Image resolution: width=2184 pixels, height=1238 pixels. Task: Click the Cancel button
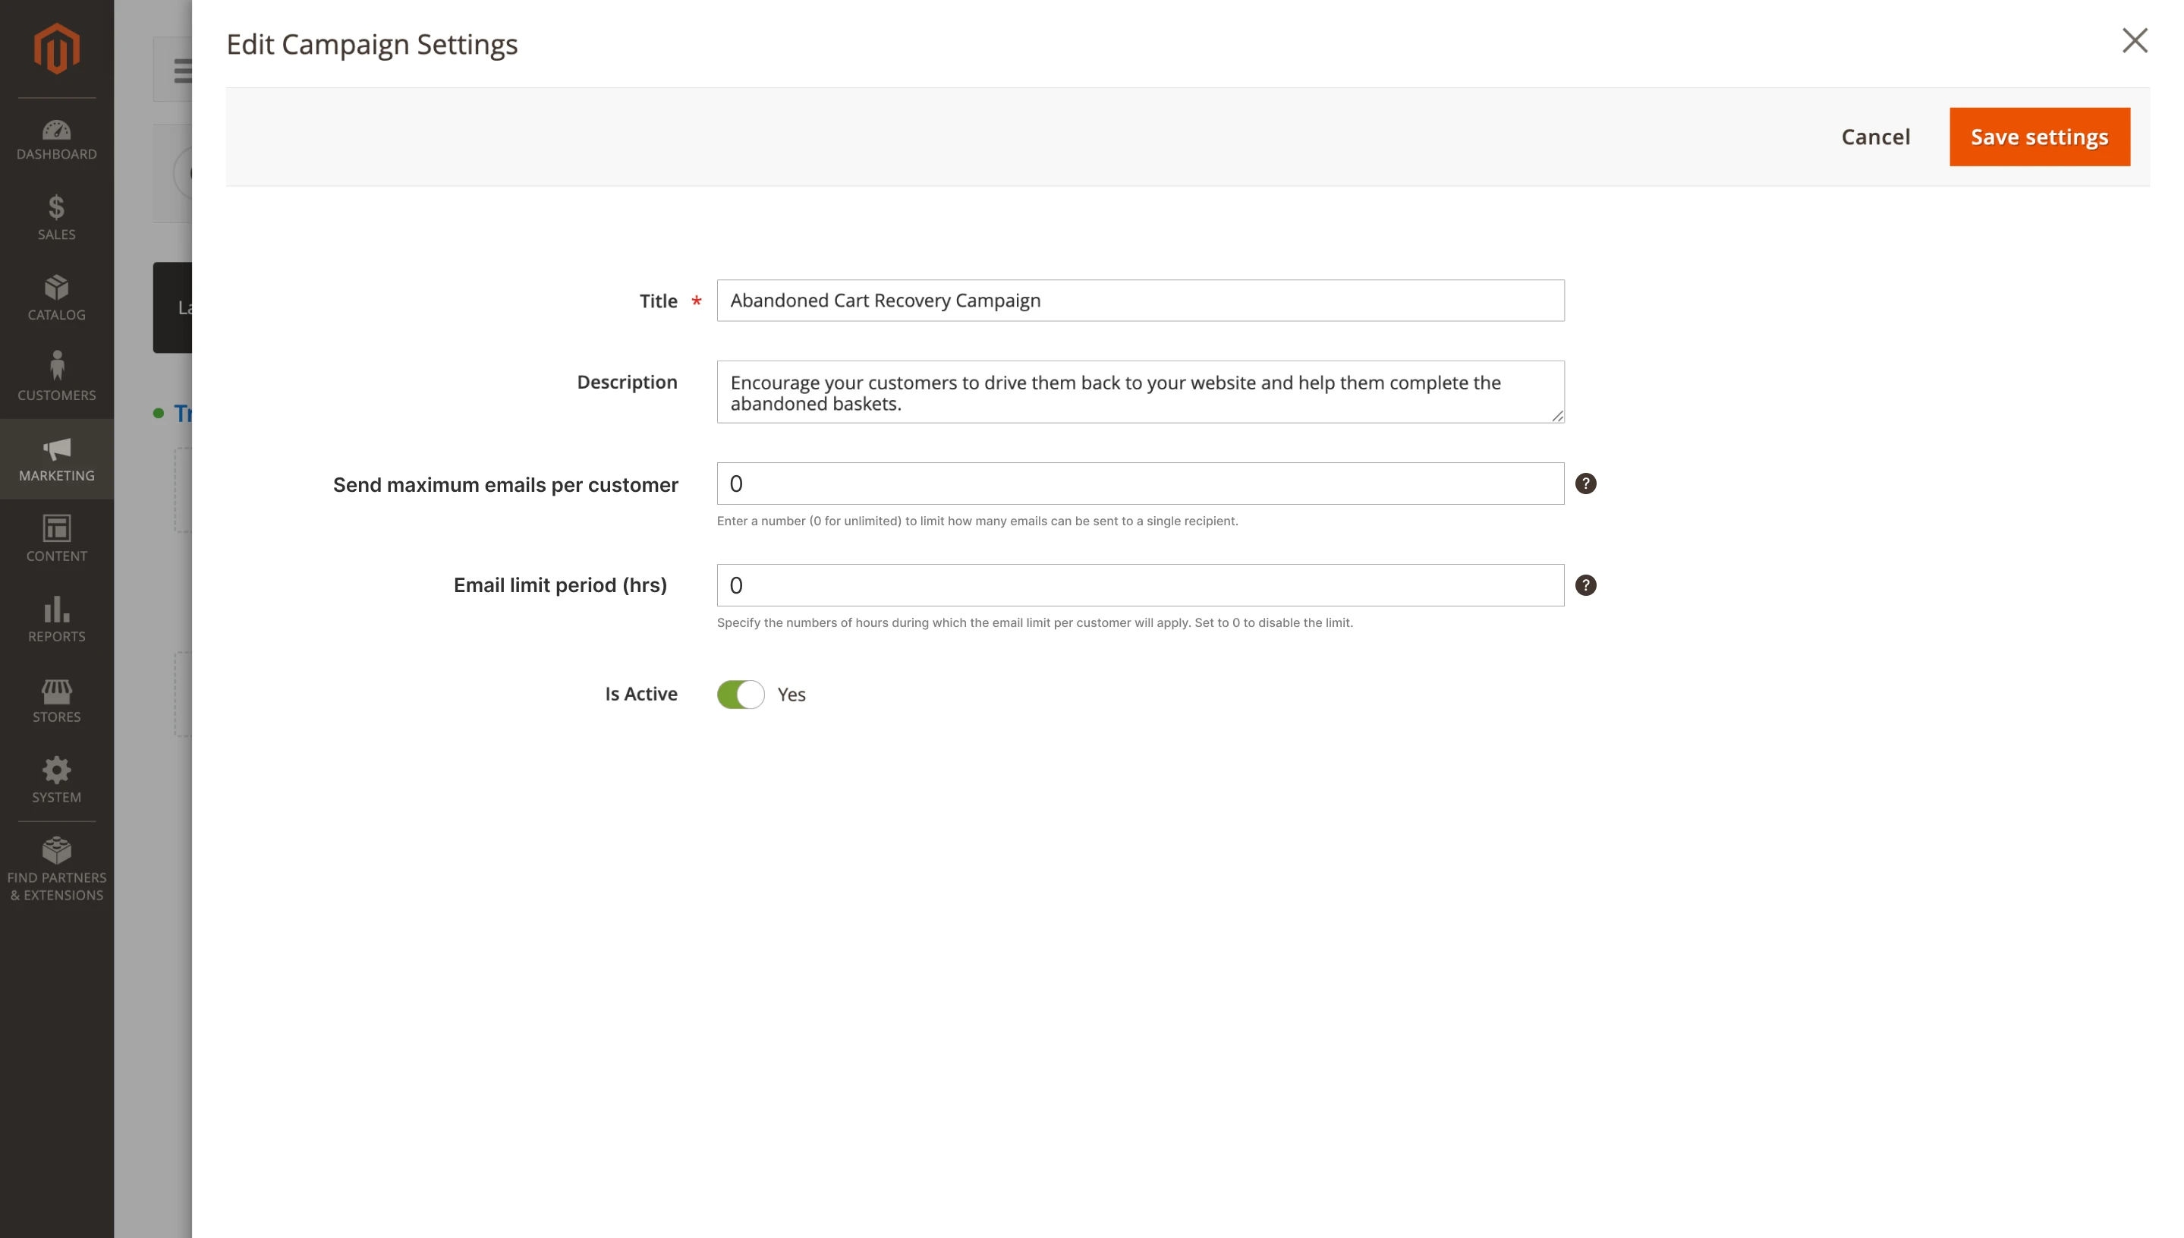pos(1875,136)
